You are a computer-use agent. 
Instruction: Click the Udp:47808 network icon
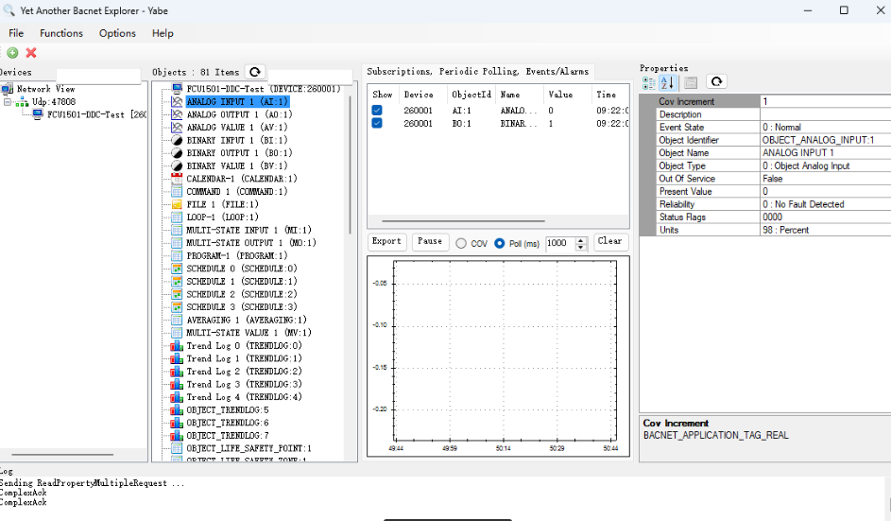click(22, 102)
